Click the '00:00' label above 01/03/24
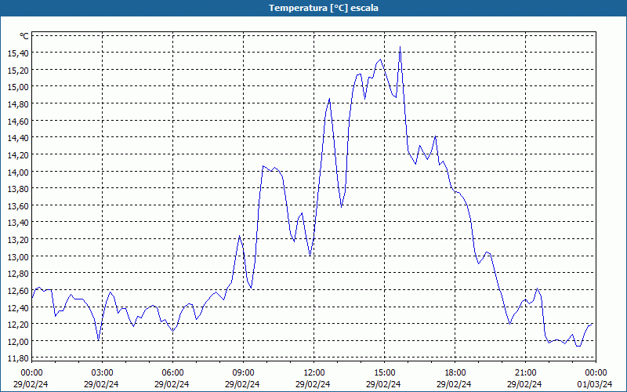The image size is (627, 392). (596, 372)
